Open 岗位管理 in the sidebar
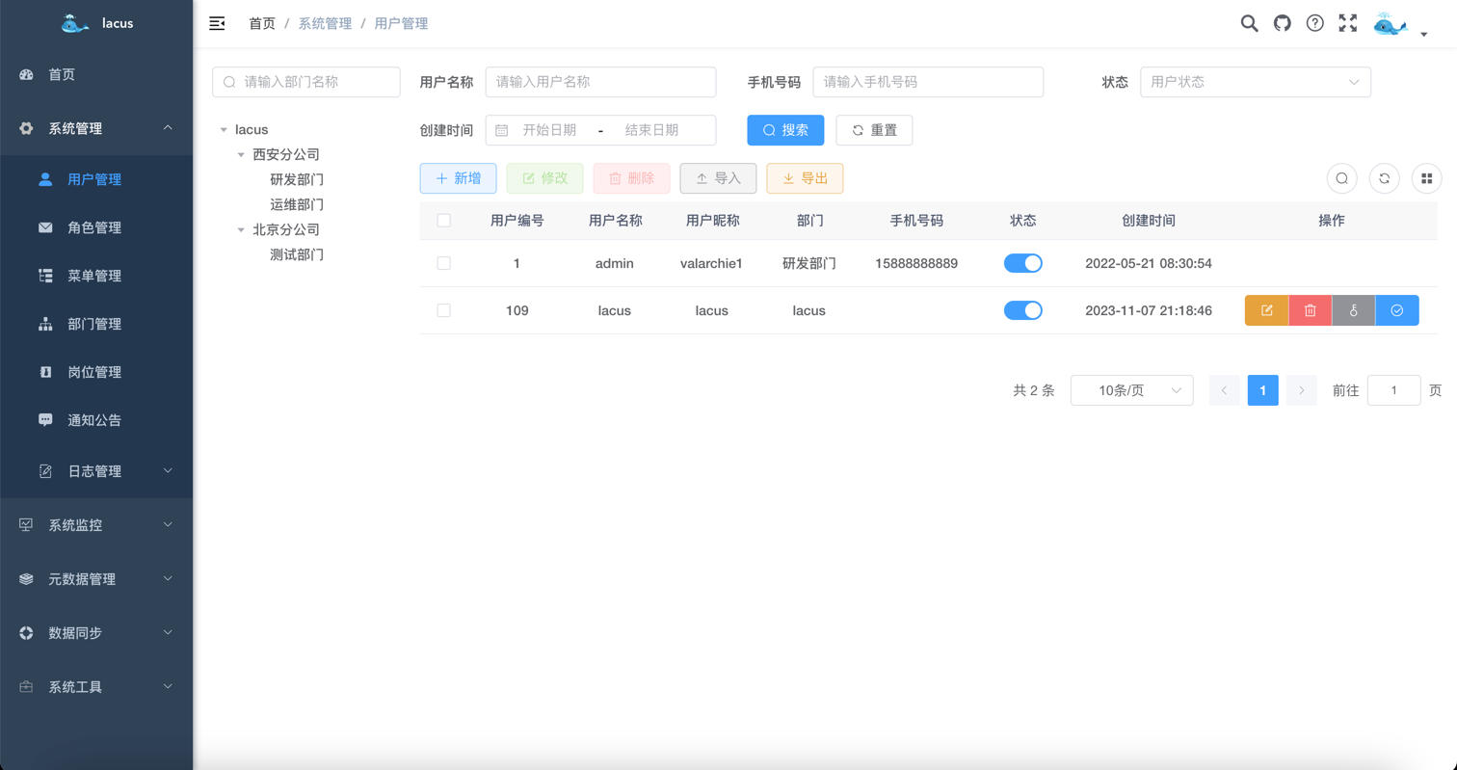 (x=96, y=372)
